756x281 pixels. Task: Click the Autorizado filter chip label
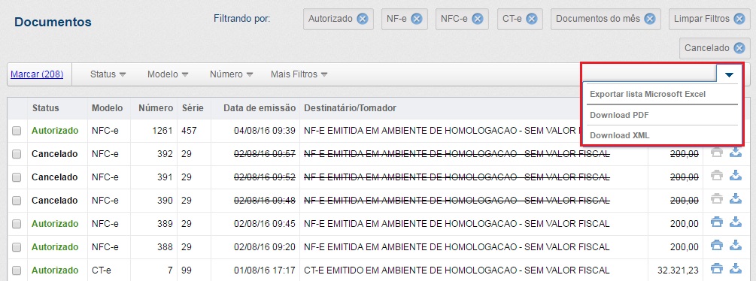coord(330,19)
